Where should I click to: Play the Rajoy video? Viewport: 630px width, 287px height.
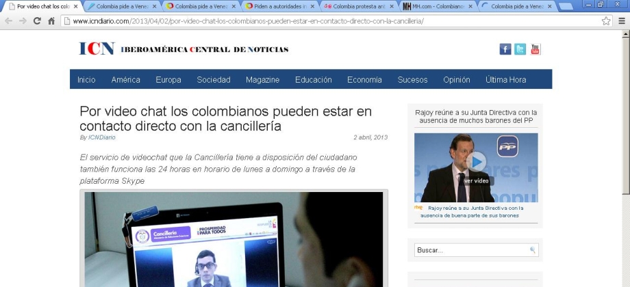(477, 162)
